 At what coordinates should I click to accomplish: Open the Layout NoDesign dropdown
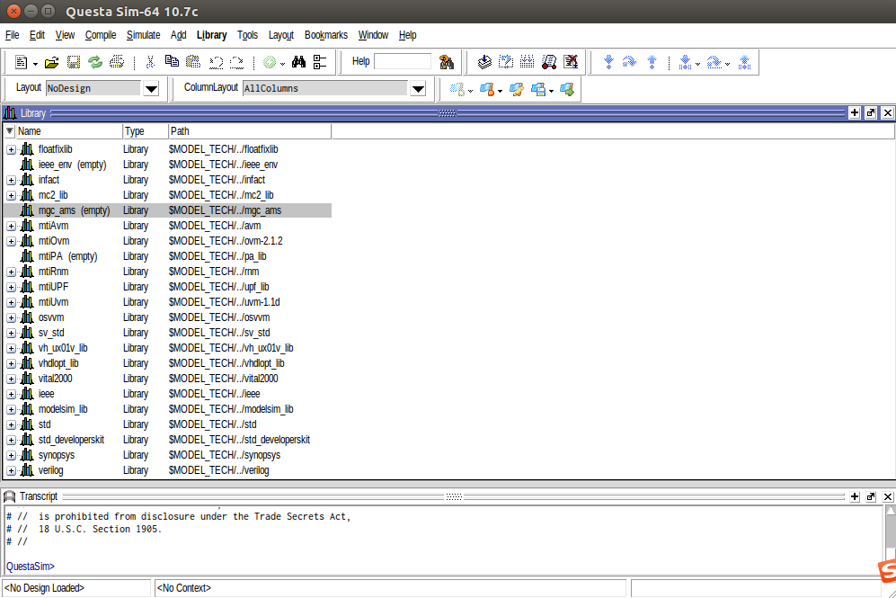[151, 89]
